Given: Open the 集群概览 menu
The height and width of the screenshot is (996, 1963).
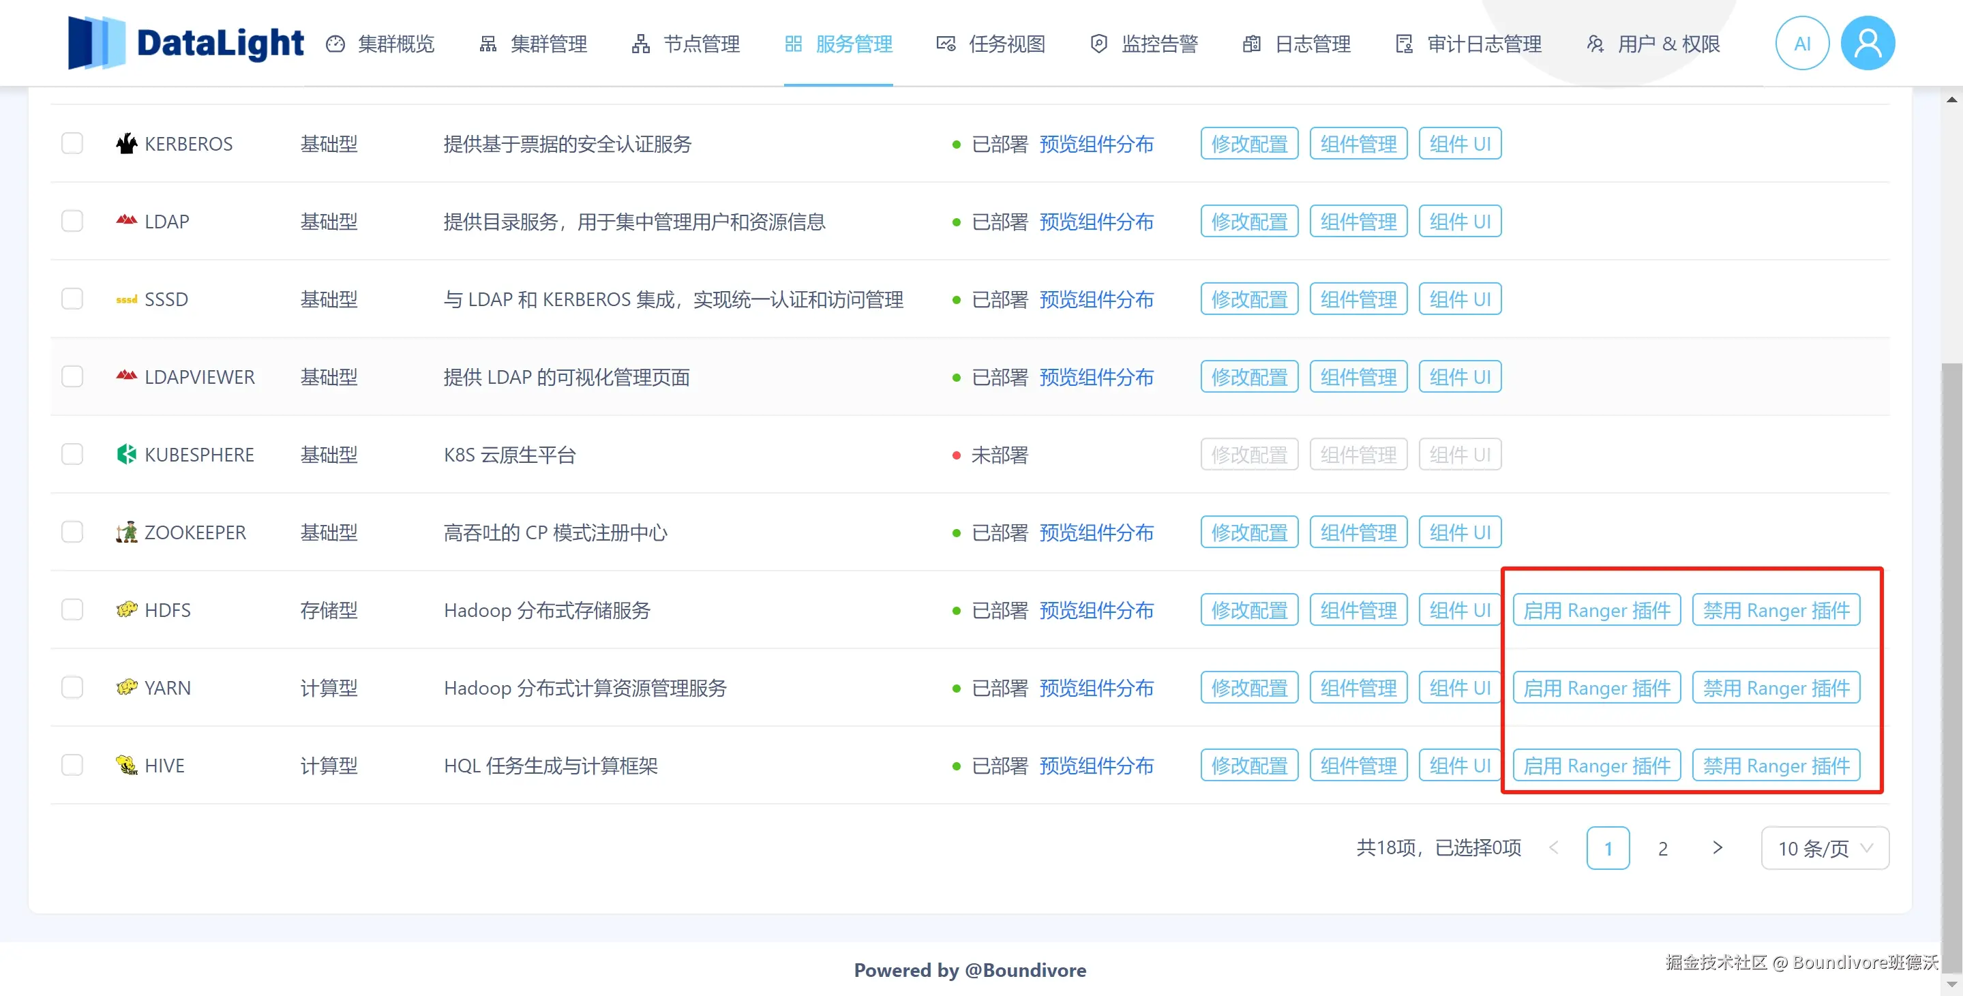Looking at the screenshot, I should (380, 44).
